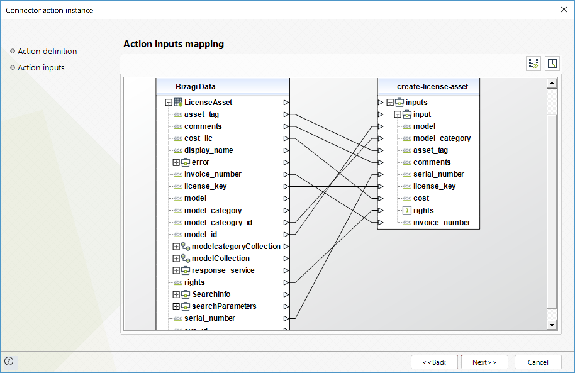Click the Cancel button

click(x=538, y=362)
